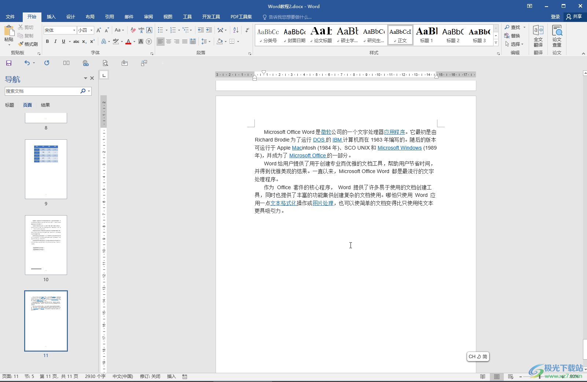Open the bullets list dropdown arrow

click(166, 30)
